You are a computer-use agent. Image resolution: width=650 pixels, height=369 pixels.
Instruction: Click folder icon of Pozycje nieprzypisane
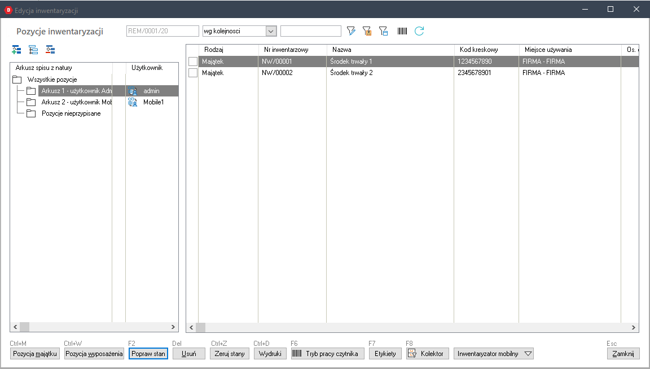(x=31, y=113)
